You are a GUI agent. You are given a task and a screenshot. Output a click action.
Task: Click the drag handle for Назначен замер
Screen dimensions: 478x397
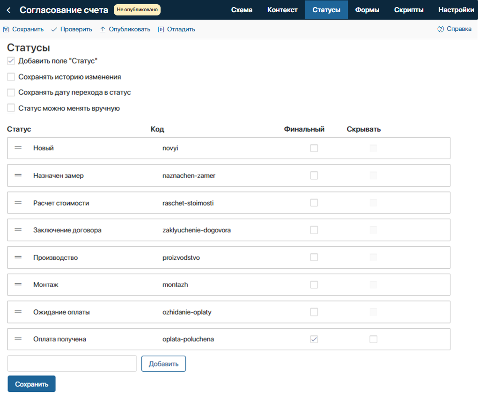[x=18, y=176]
